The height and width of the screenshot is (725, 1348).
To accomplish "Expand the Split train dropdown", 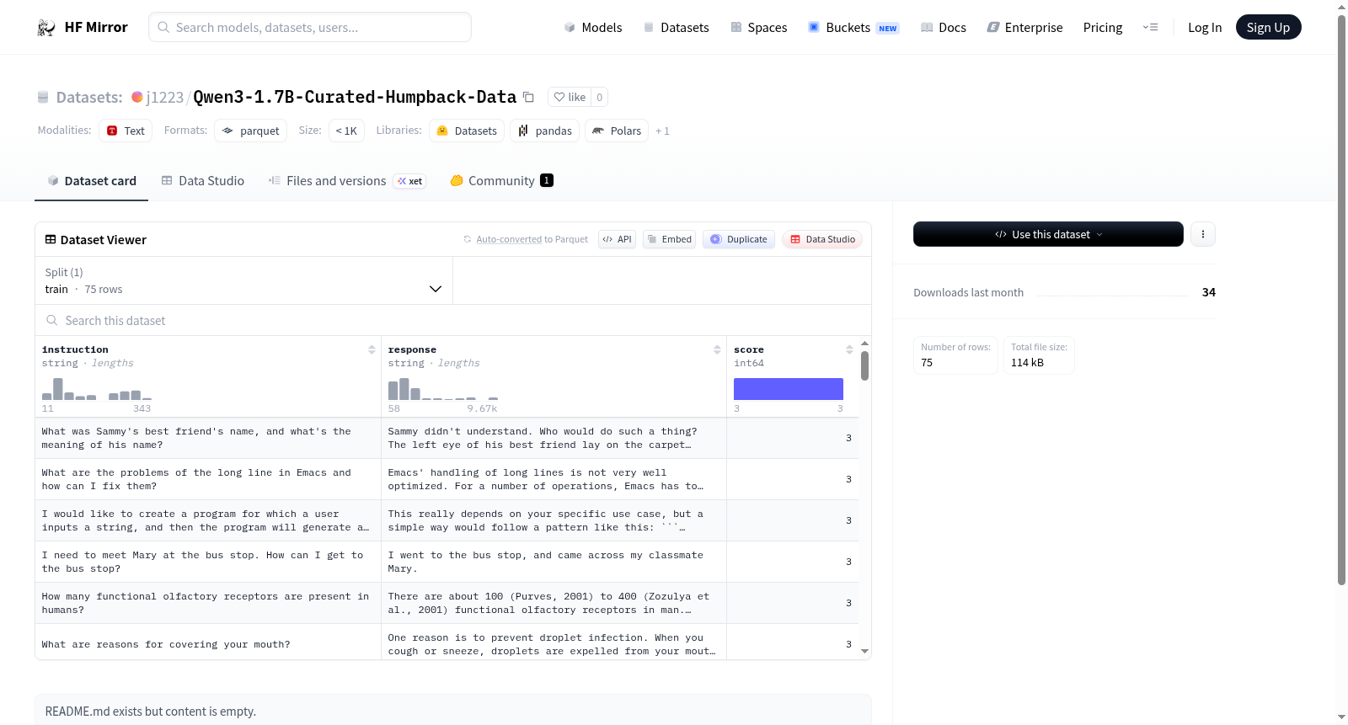I will 244,280.
